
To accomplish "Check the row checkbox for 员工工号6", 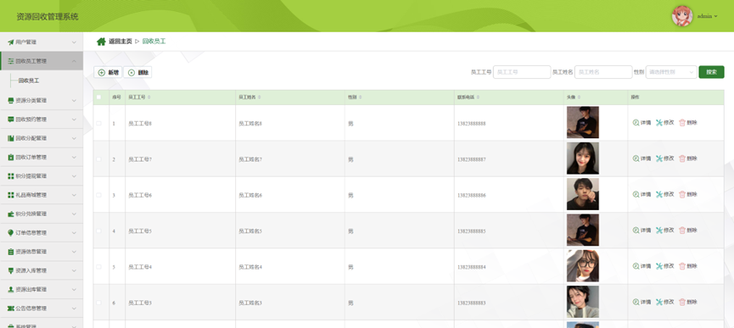I will coord(98,195).
